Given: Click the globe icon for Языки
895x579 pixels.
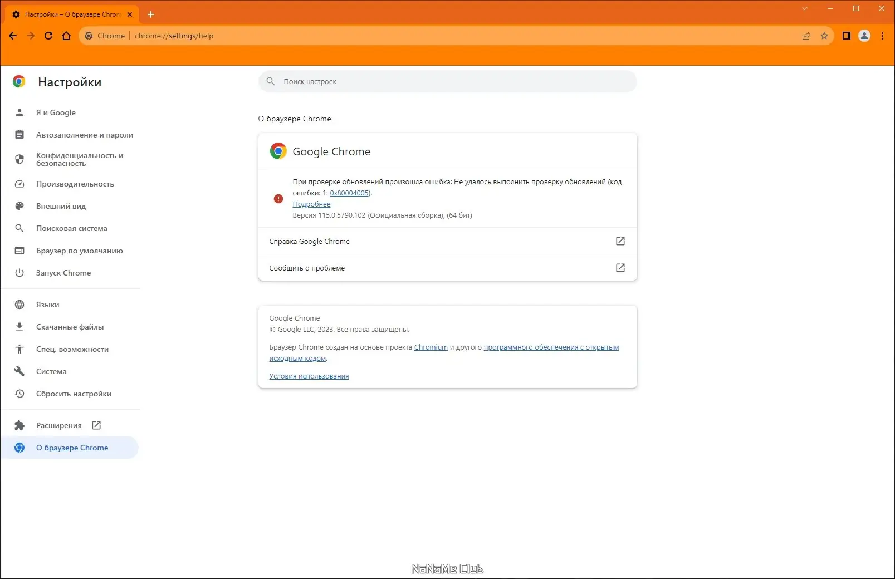Looking at the screenshot, I should (x=19, y=305).
